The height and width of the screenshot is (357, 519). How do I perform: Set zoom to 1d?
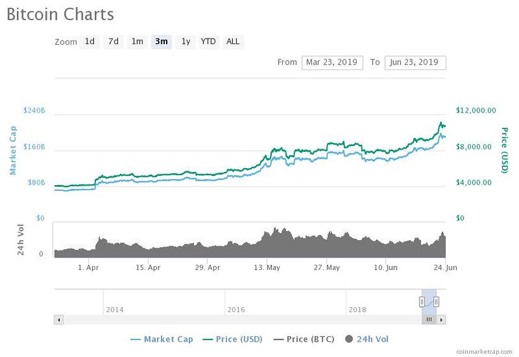pos(90,42)
